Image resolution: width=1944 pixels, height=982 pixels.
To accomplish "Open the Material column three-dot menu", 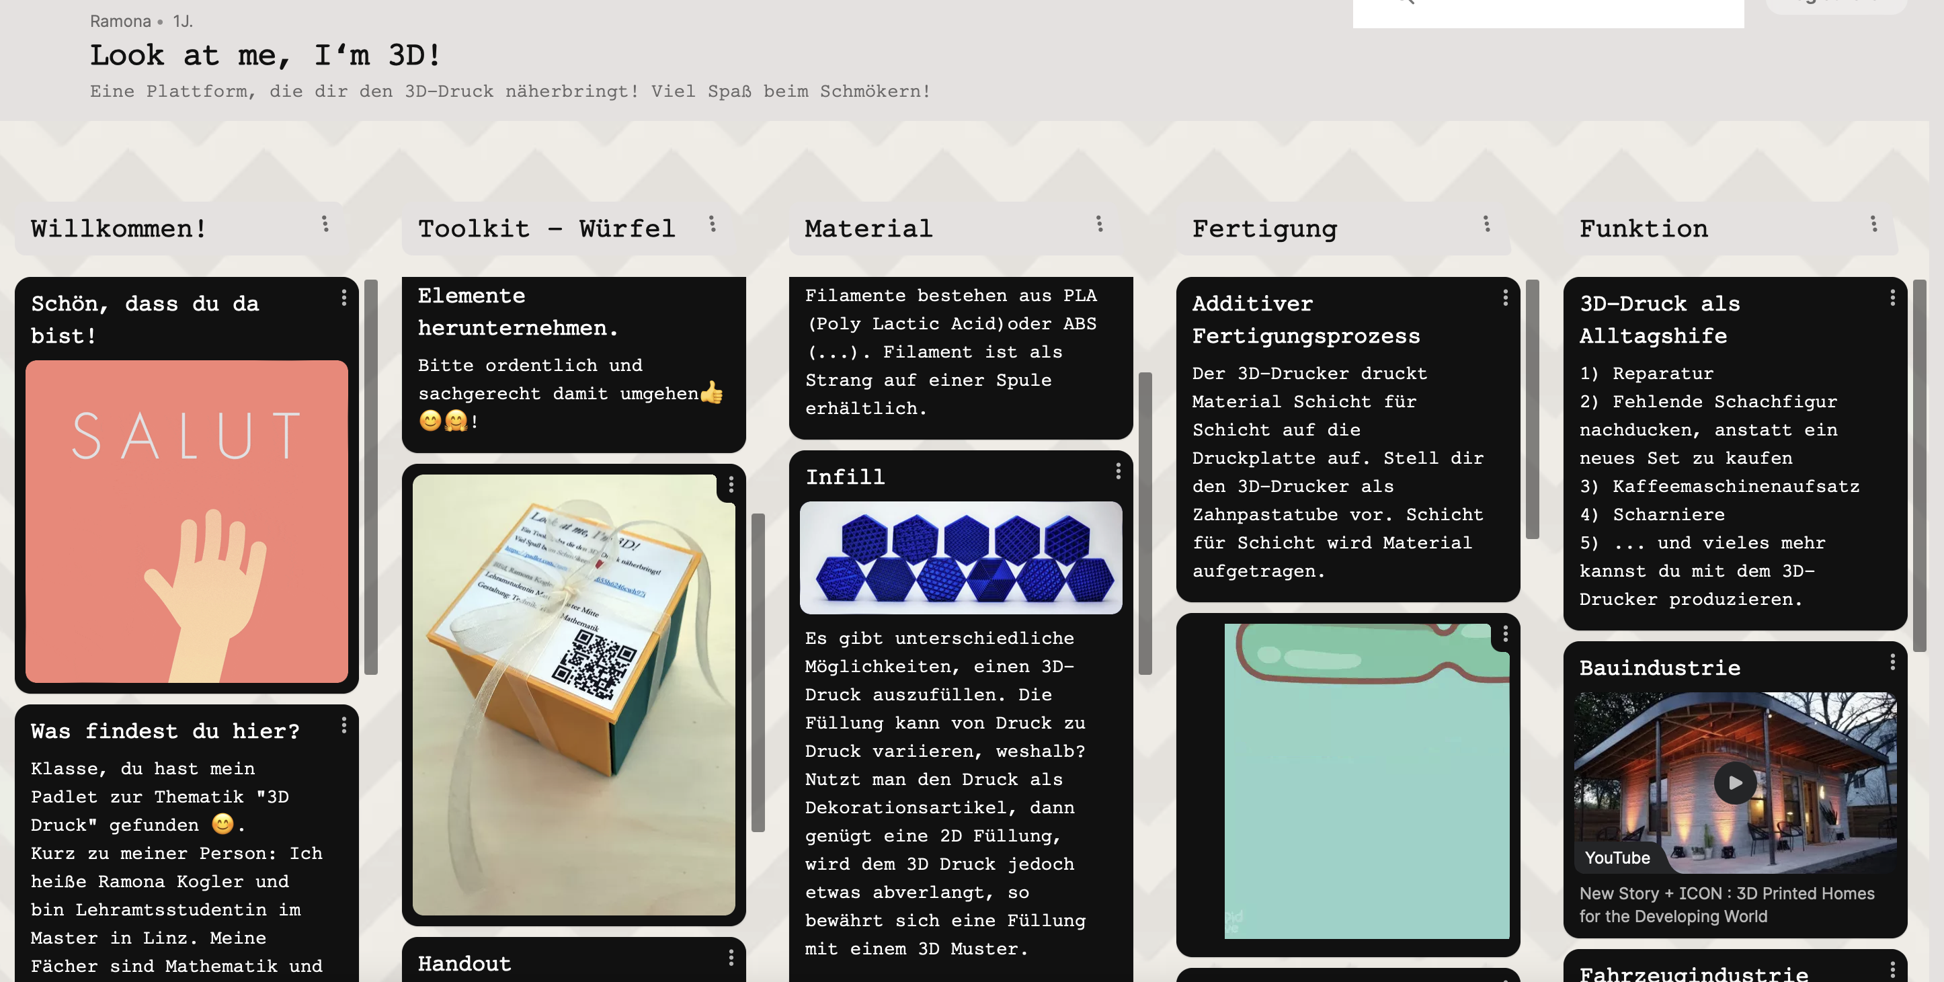I will click(x=1099, y=224).
